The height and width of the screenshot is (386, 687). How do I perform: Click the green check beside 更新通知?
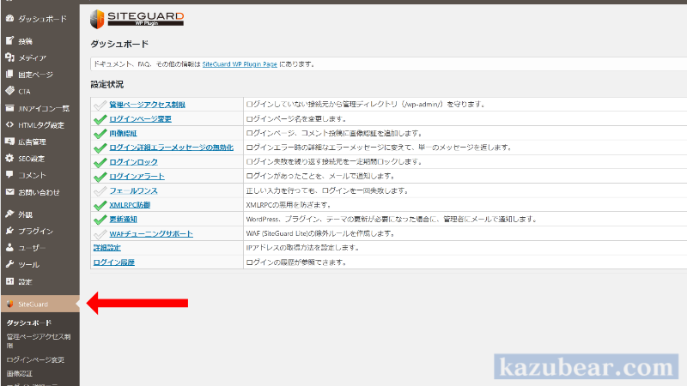pos(100,220)
